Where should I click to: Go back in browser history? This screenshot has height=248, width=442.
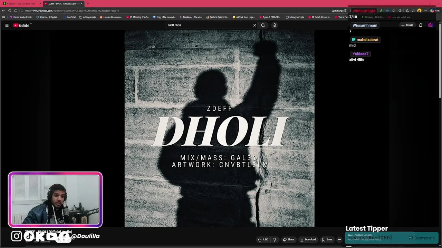(x=3, y=11)
